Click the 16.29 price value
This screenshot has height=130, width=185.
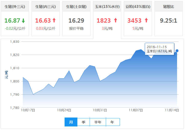pos(76,21)
